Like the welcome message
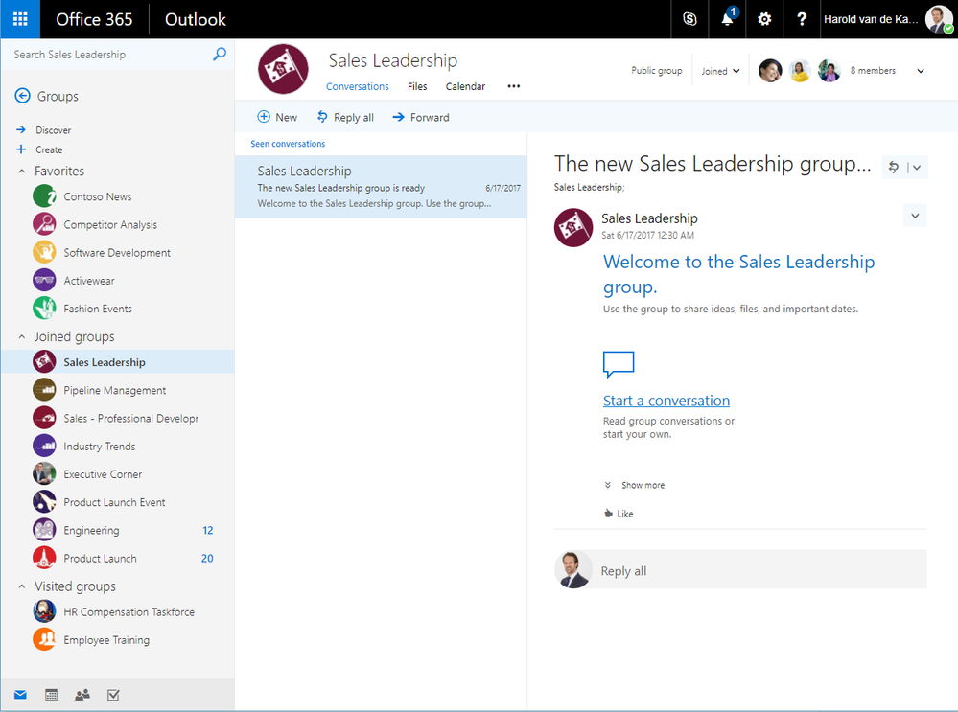958x712 pixels. pyautogui.click(x=618, y=513)
